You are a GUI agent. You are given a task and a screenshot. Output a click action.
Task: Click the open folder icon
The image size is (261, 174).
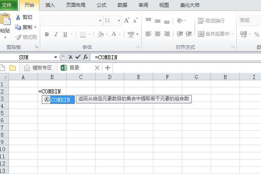tap(12, 68)
